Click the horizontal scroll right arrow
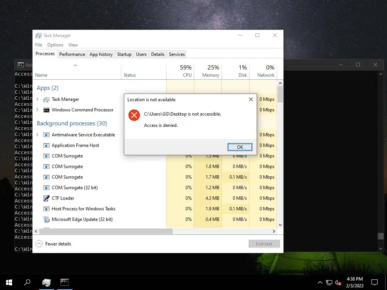387x290 pixels. point(274,231)
